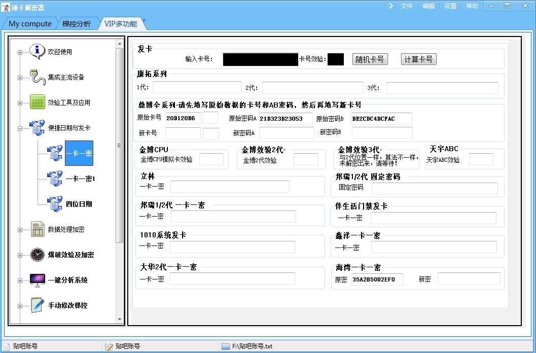Expand the 爆破效验及加密 tree node
Viewport: 536px width, 353px height.
pos(20,255)
